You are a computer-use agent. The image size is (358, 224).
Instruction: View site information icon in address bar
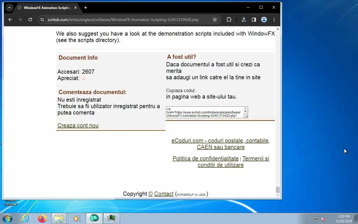click(42, 20)
